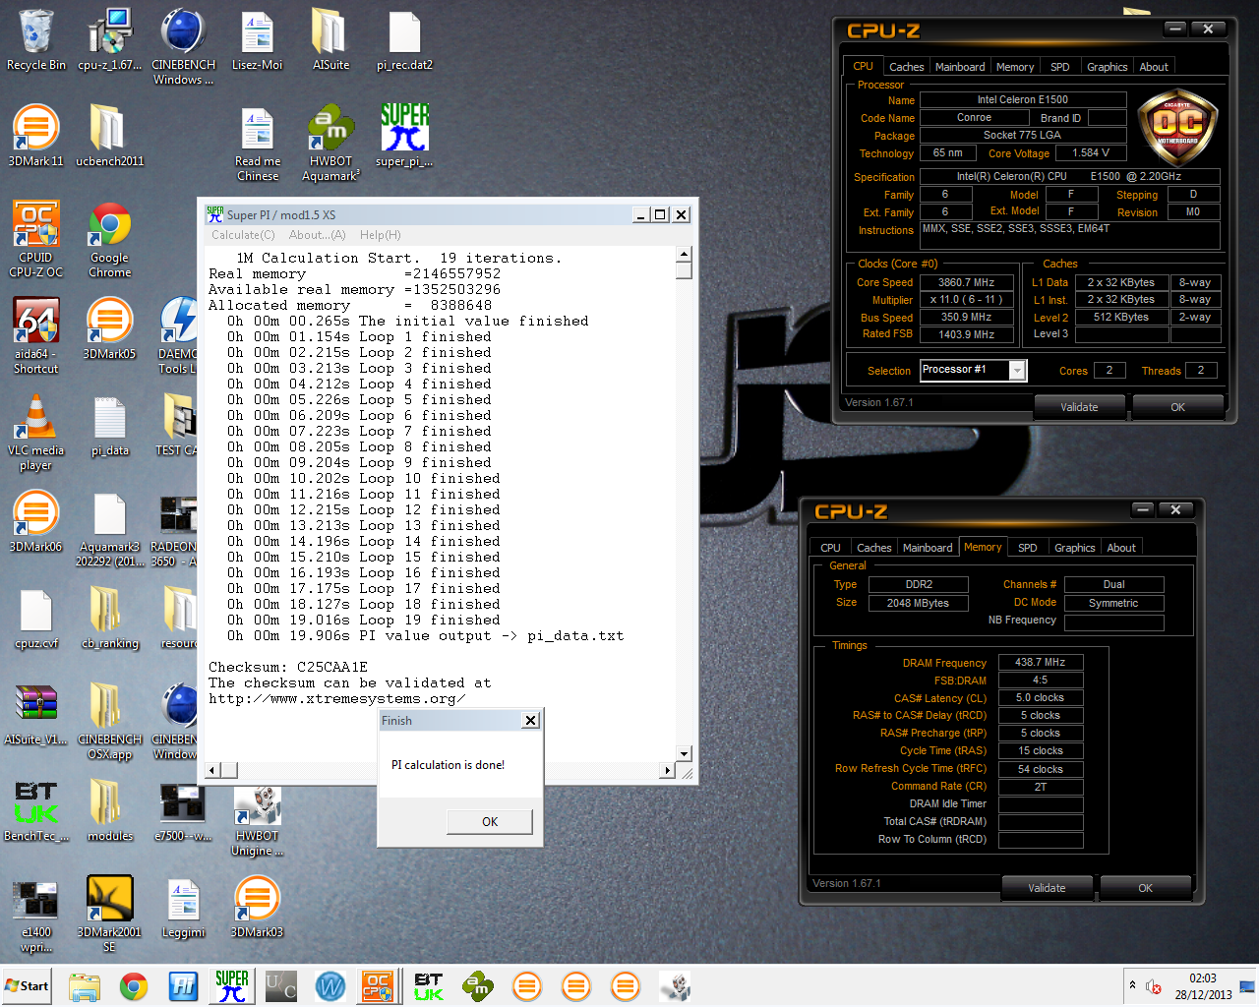Select the pi_rec.dat2 file icon
The height and width of the screenshot is (1007, 1259).
(x=404, y=39)
